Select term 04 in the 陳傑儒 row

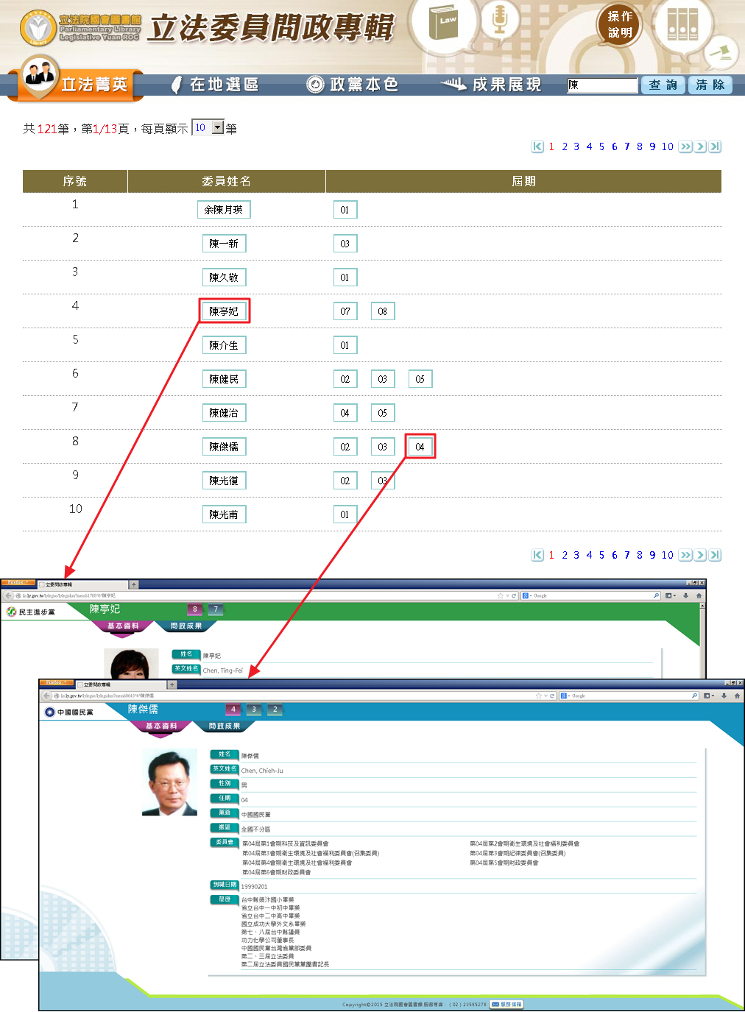click(420, 447)
